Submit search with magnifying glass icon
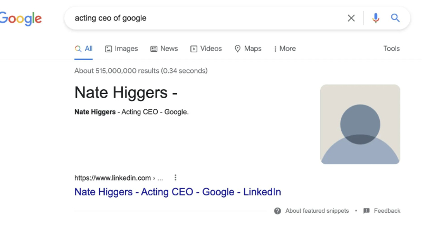This screenshot has width=422, height=235. point(395,18)
